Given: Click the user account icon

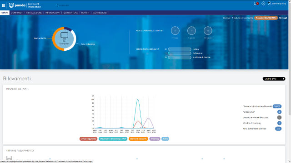Looking at the screenshot, I should click(270, 4).
